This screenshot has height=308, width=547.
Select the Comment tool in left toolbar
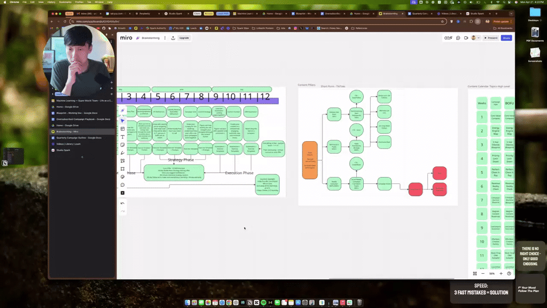[x=122, y=184]
